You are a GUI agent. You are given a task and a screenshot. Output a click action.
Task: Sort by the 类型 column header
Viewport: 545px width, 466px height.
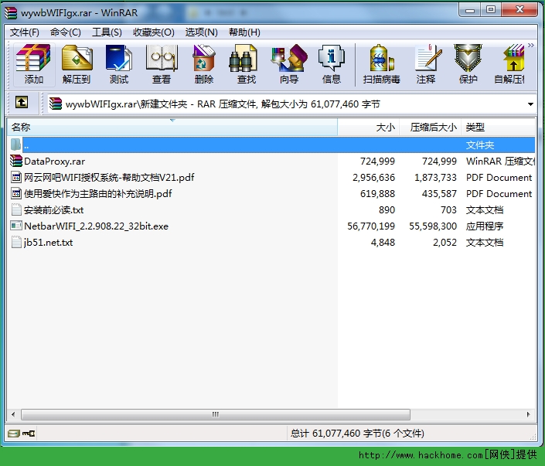pyautogui.click(x=498, y=128)
